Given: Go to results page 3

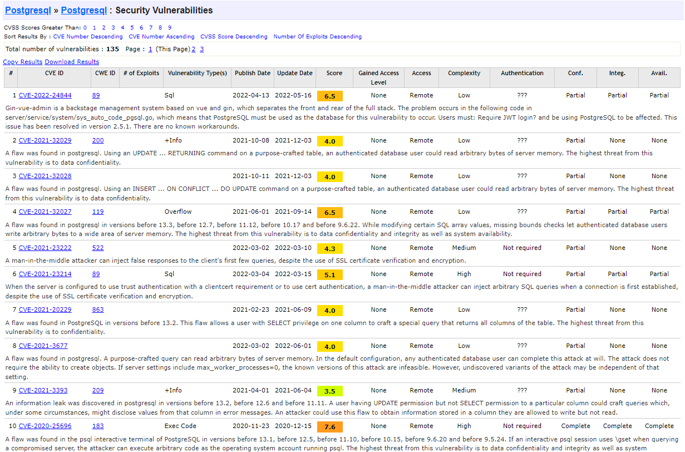Looking at the screenshot, I should coord(201,49).
